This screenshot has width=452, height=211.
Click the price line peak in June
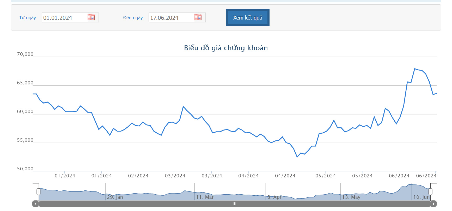point(415,69)
